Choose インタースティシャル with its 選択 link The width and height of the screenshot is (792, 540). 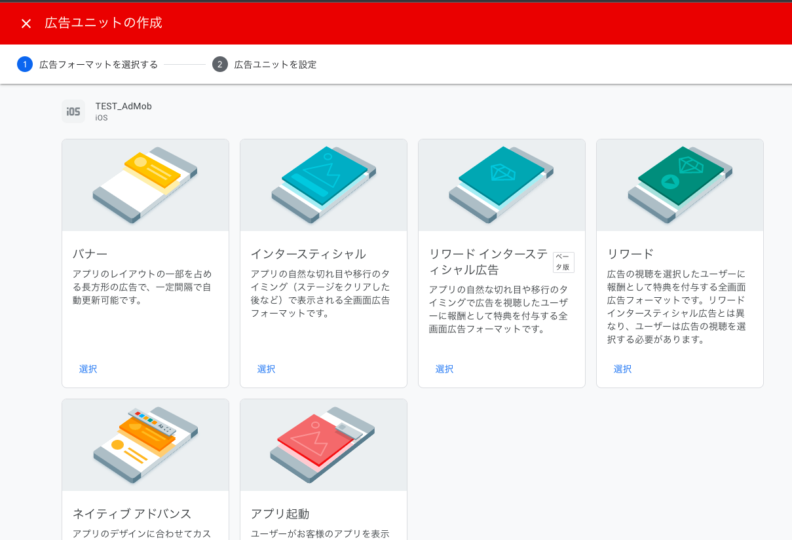[x=266, y=369]
